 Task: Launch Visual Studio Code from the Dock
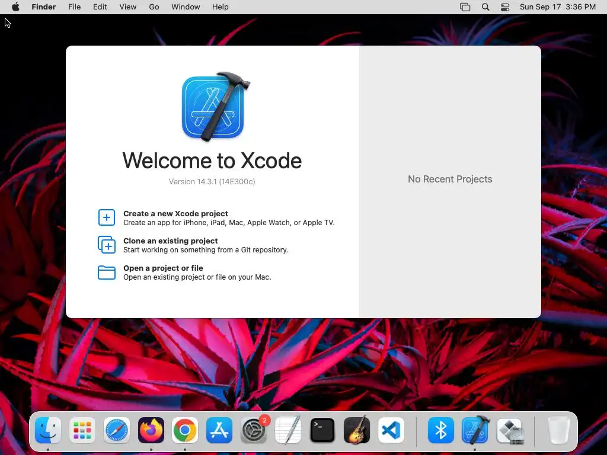tap(391, 430)
